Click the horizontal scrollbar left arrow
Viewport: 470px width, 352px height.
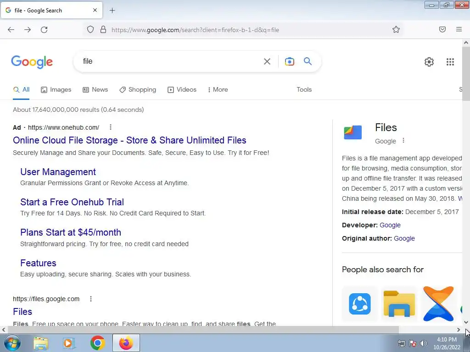tap(4, 330)
